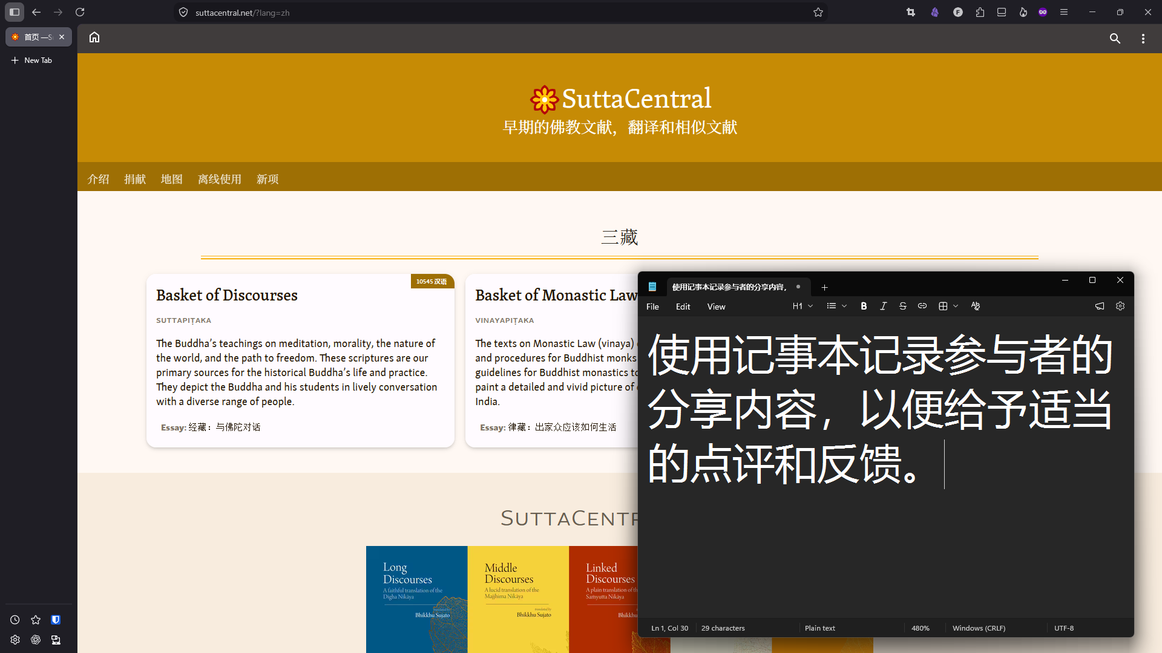This screenshot has height=653, width=1162.
Task: Apply strikethrough formatting in Notepad
Action: [x=902, y=306]
